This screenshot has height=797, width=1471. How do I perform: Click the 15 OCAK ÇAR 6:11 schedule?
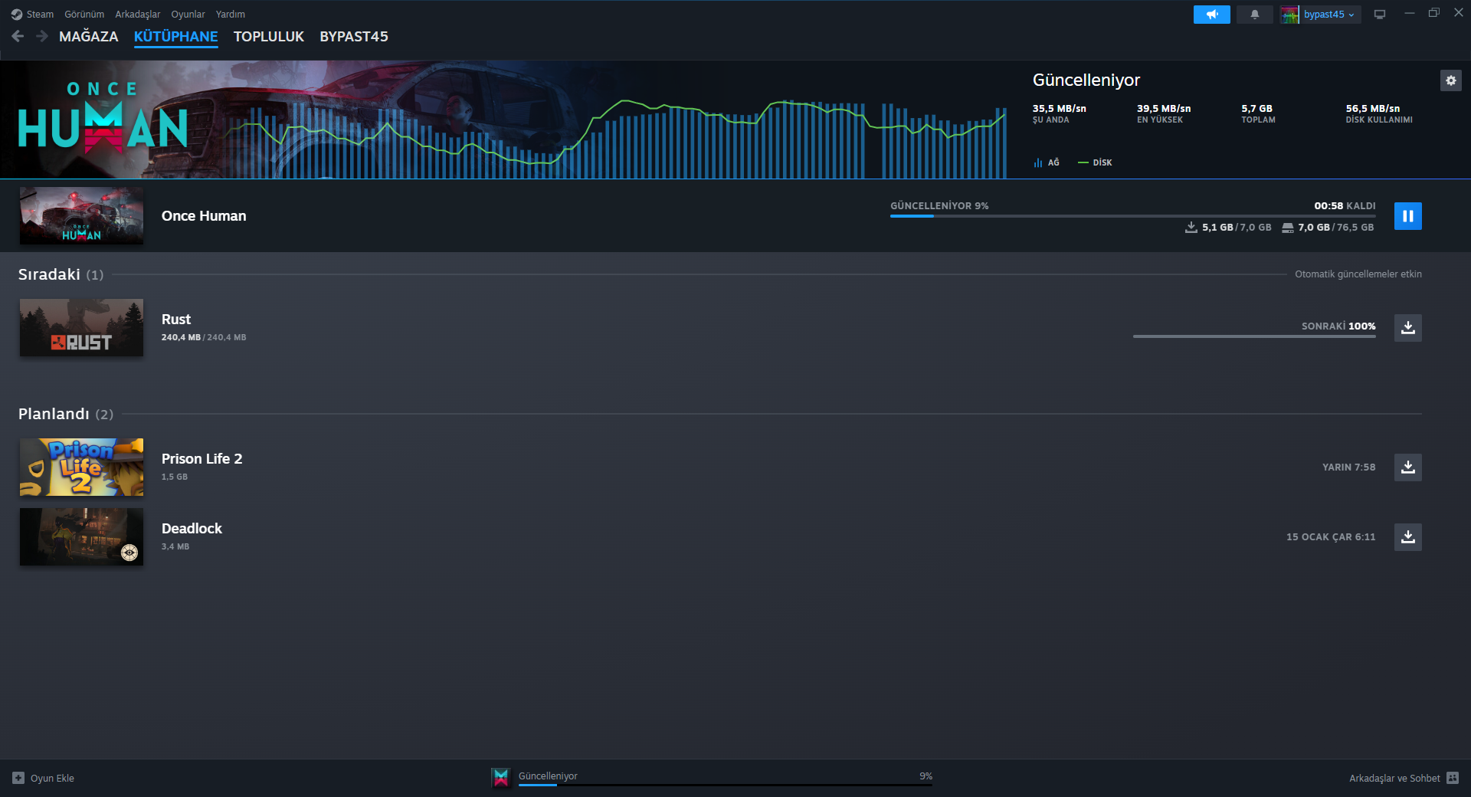(1331, 537)
